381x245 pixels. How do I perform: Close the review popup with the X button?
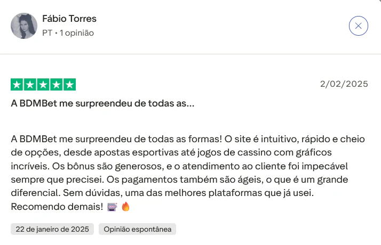pyautogui.click(x=358, y=26)
